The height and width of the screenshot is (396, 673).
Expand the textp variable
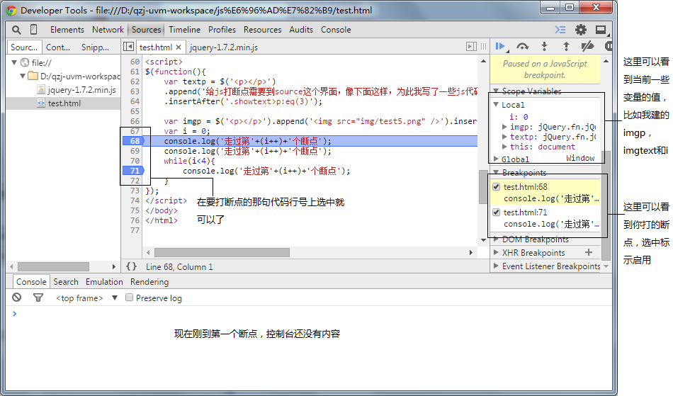pyautogui.click(x=504, y=137)
